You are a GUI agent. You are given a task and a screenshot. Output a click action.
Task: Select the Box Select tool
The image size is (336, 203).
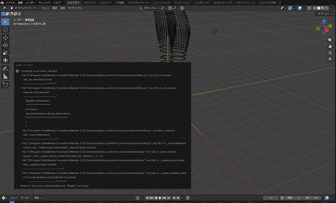coord(5,22)
